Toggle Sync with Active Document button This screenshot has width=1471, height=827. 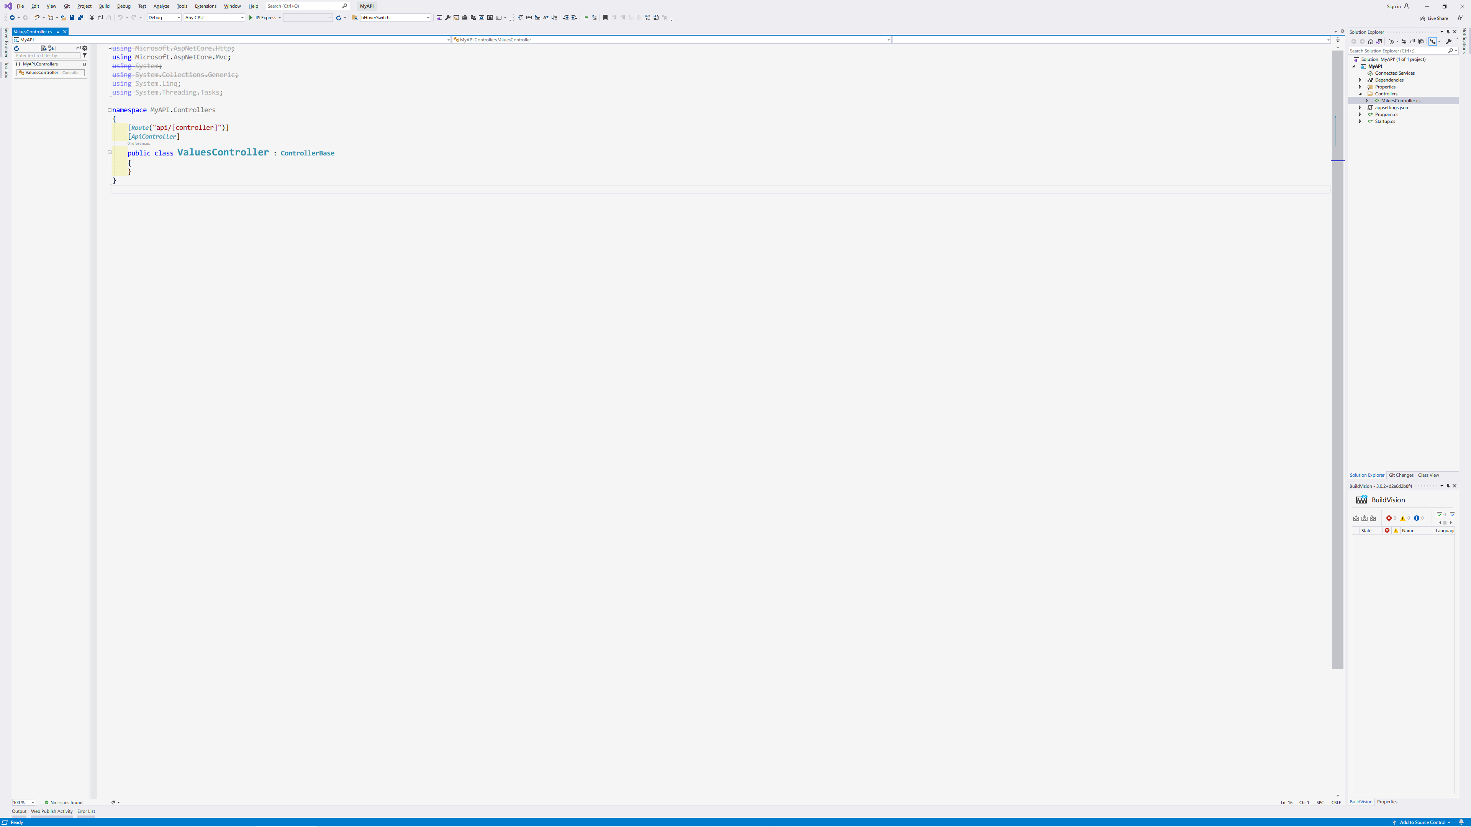pos(1404,41)
